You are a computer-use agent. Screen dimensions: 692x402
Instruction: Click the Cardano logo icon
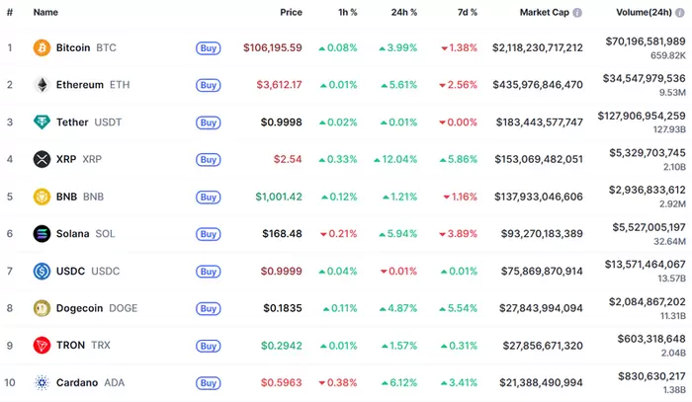pos(42,382)
